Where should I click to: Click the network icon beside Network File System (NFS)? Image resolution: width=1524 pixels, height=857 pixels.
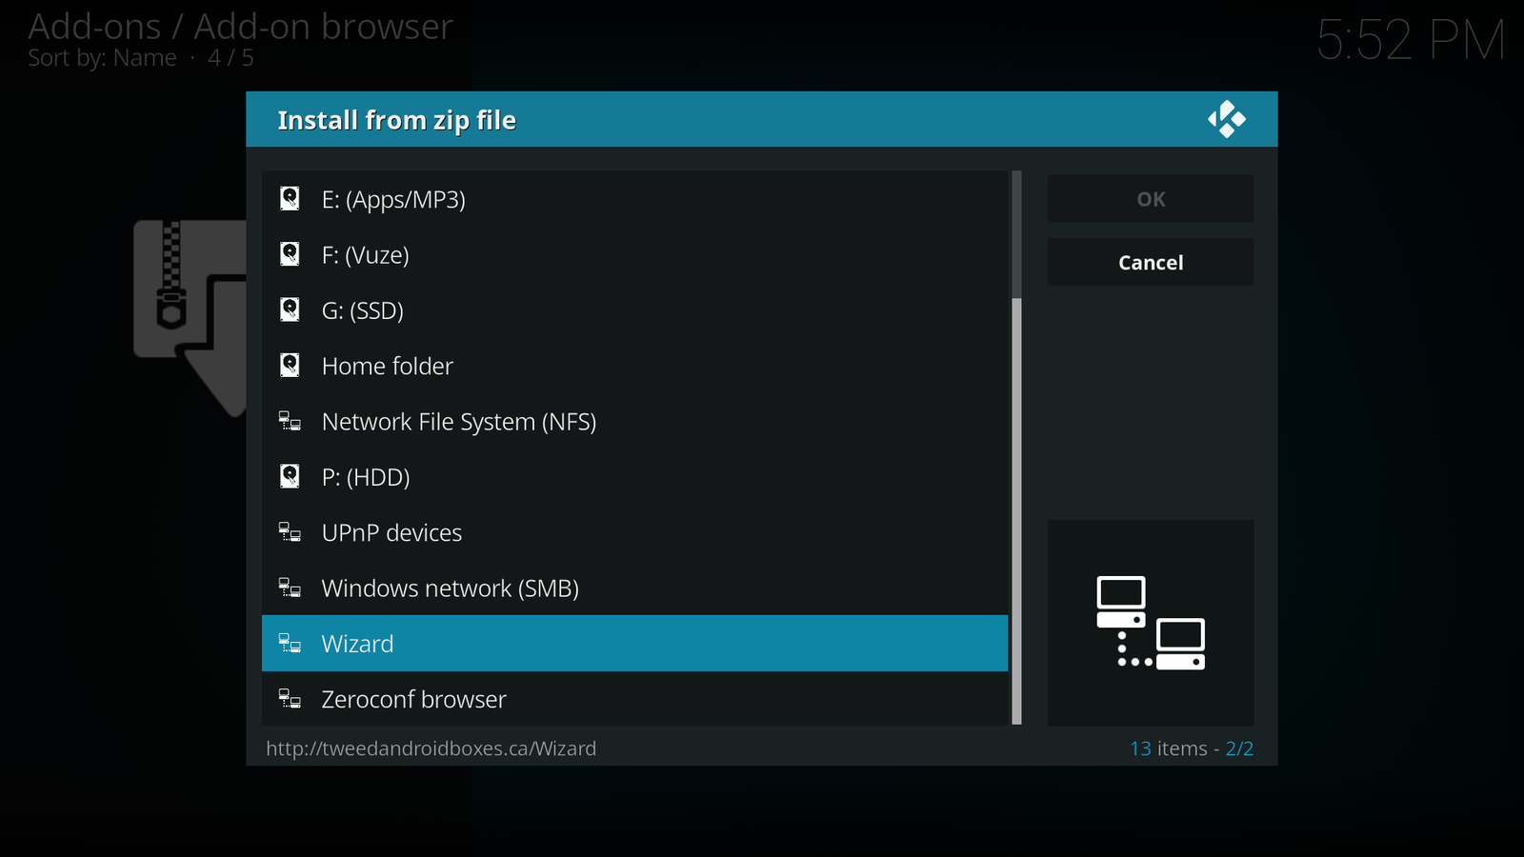point(290,421)
